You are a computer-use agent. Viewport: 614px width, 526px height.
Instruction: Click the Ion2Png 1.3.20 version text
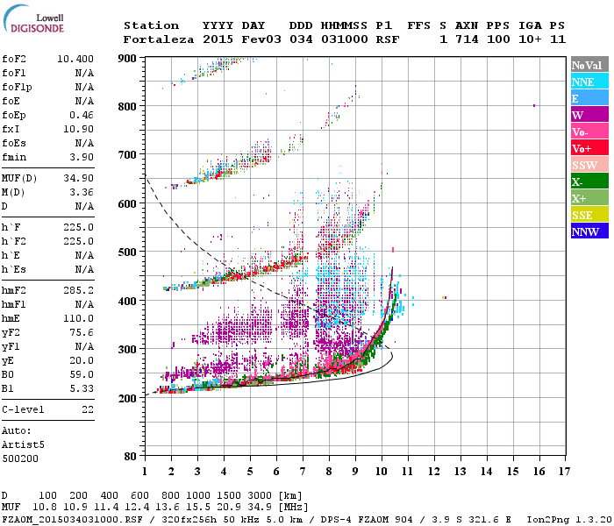click(x=569, y=519)
